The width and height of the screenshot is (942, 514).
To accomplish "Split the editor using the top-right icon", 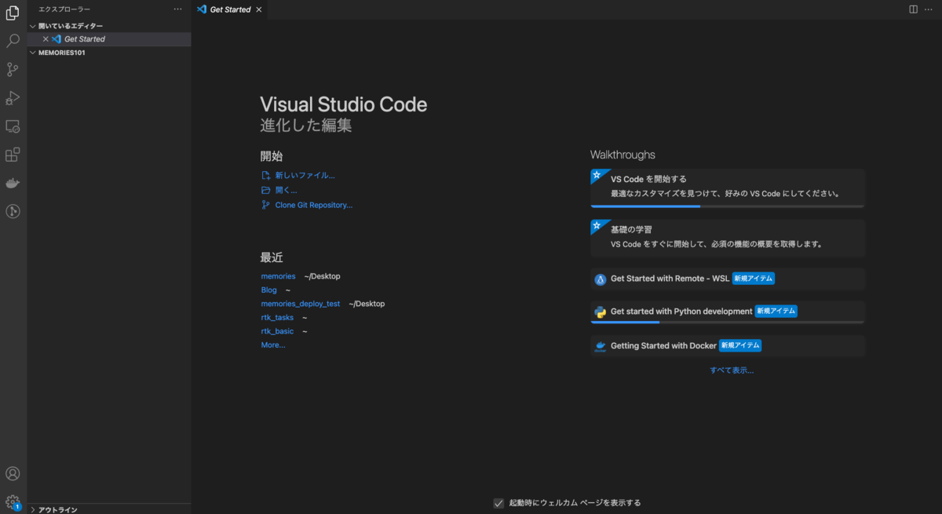I will click(x=911, y=9).
